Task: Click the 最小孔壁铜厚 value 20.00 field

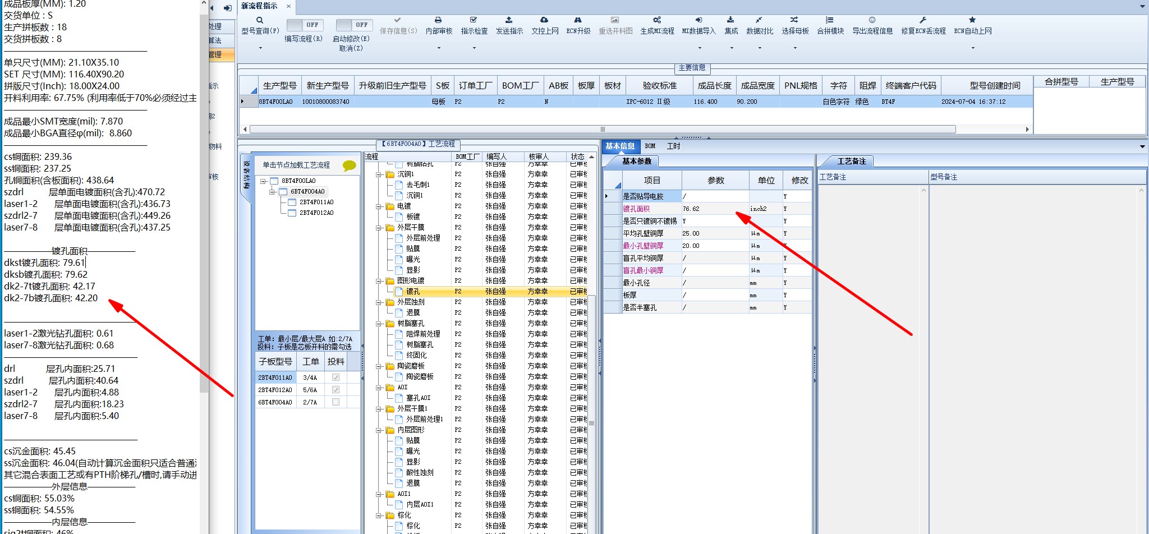Action: pyautogui.click(x=715, y=246)
